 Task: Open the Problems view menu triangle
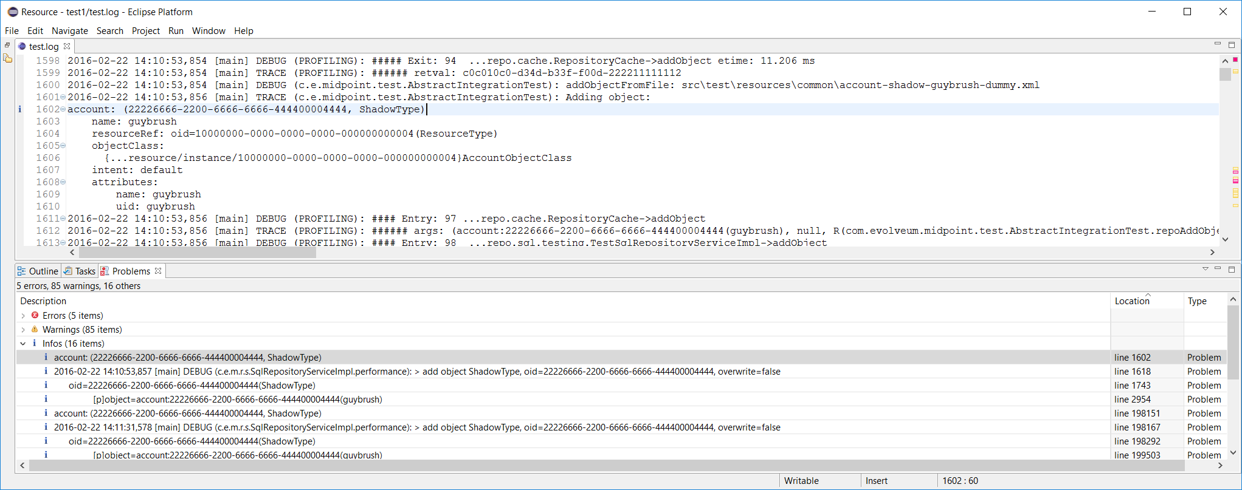click(1205, 269)
